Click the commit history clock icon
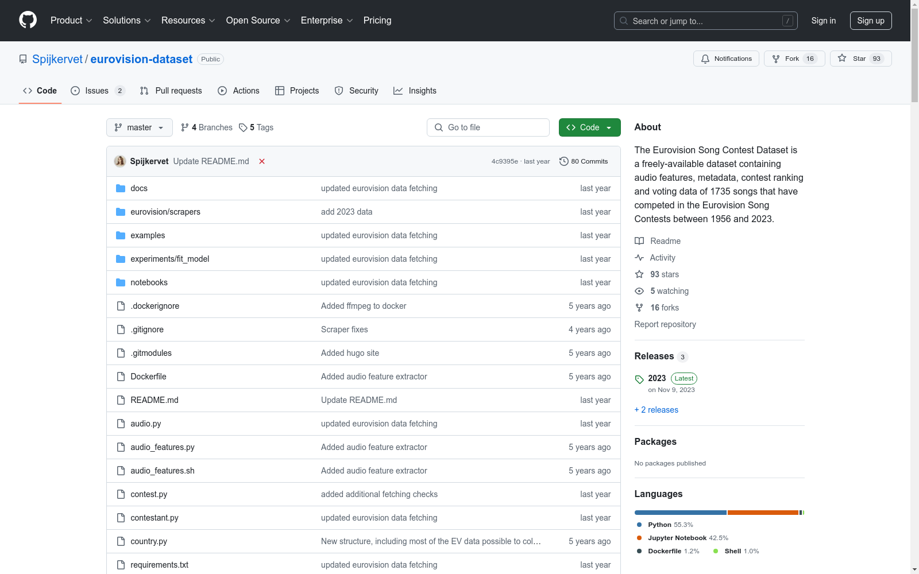 tap(564, 161)
